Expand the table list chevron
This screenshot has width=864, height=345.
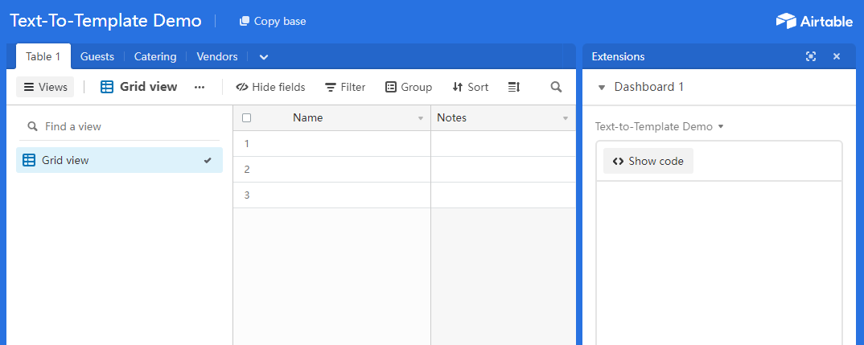(263, 57)
